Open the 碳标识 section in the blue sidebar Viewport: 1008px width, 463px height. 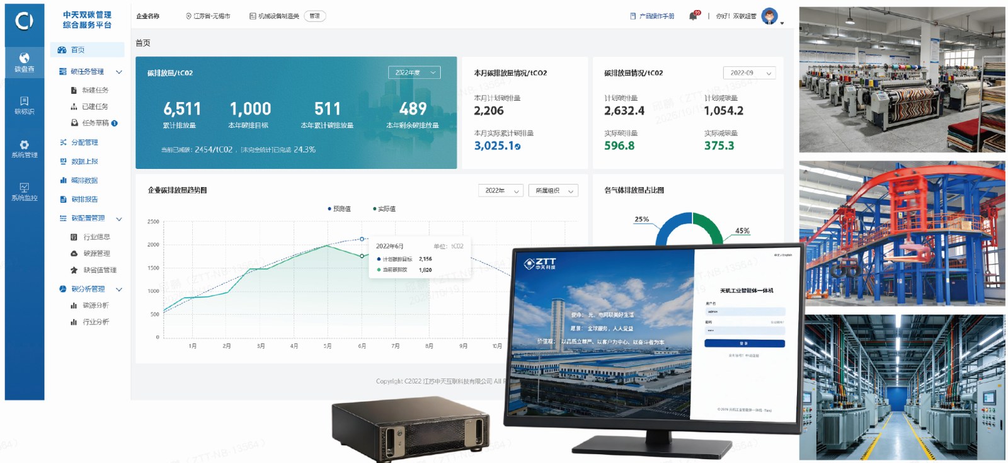click(25, 105)
